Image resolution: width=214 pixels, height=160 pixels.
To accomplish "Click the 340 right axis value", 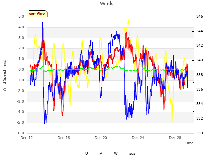I will 200,60.
